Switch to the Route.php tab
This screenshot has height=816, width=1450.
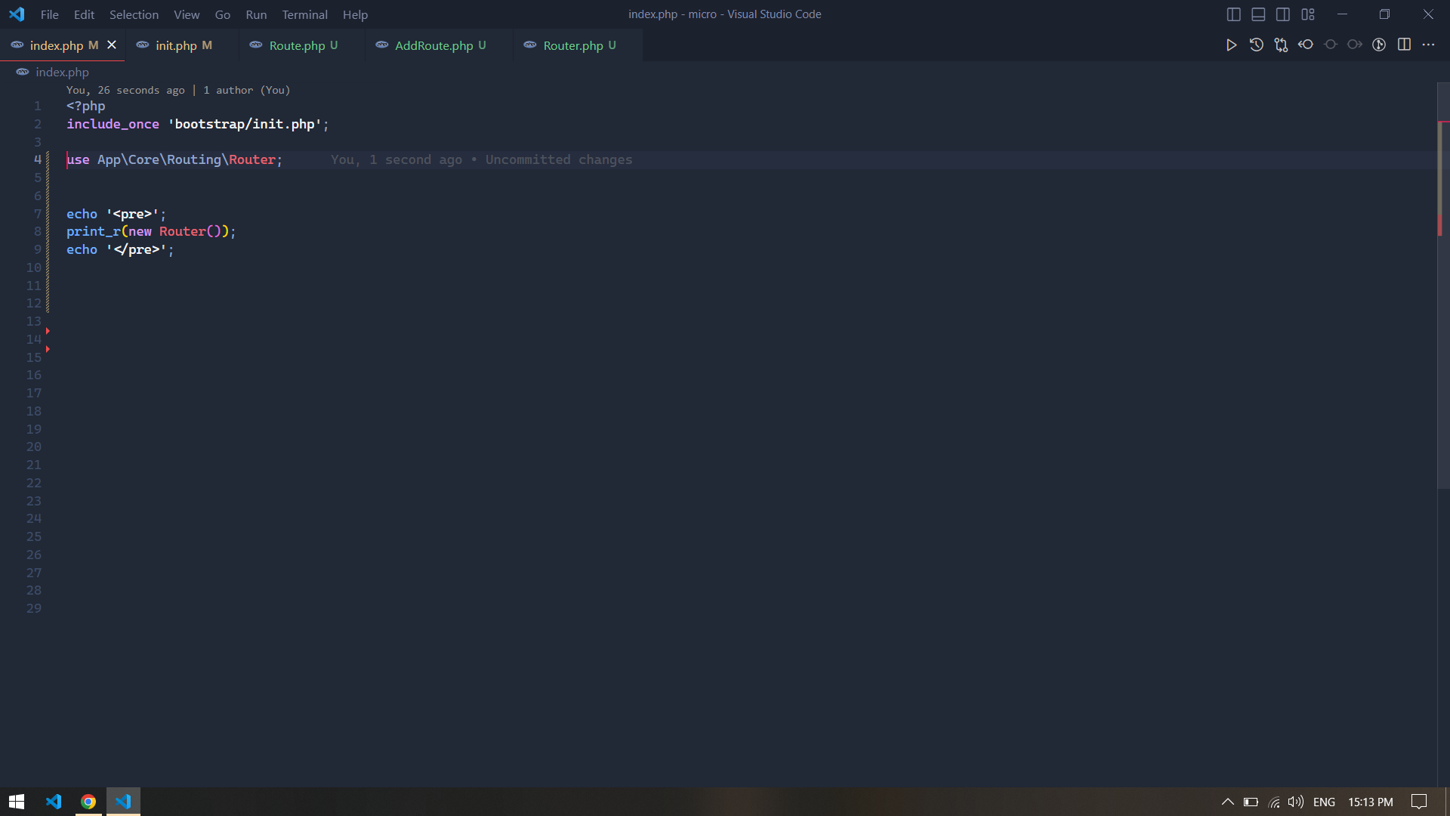(301, 45)
